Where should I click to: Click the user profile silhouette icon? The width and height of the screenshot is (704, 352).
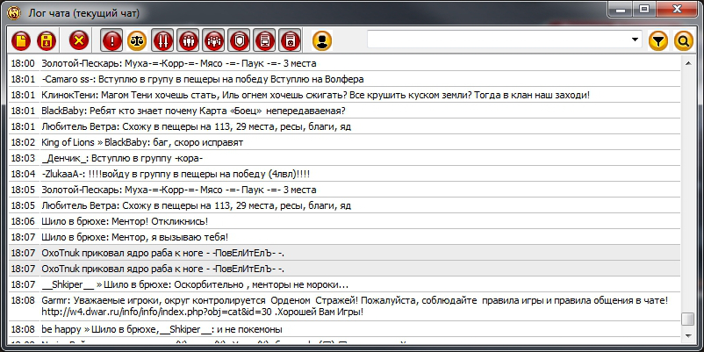click(322, 40)
